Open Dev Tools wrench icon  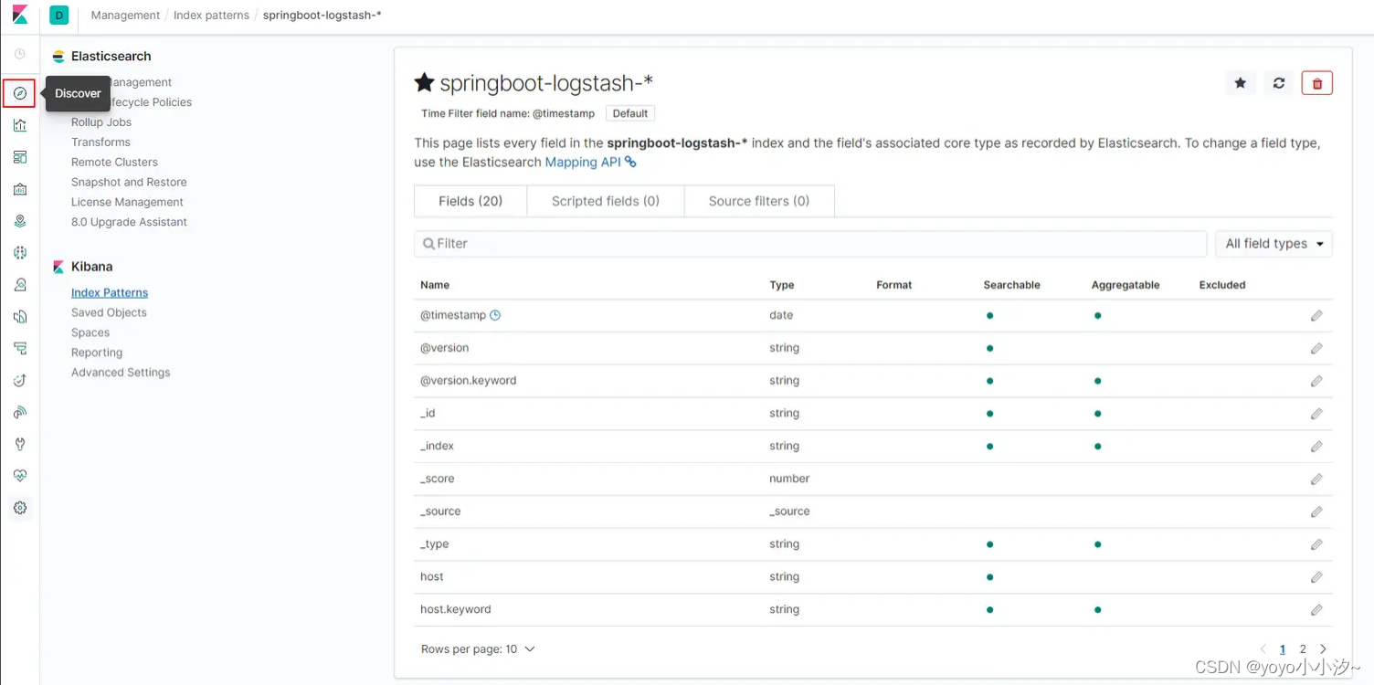(x=20, y=444)
